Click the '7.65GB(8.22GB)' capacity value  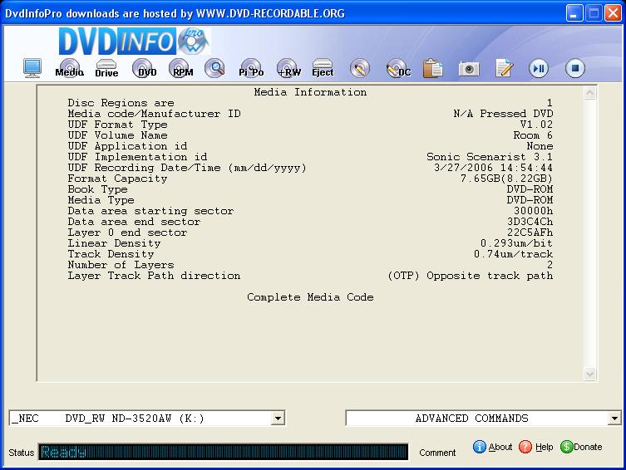(506, 179)
